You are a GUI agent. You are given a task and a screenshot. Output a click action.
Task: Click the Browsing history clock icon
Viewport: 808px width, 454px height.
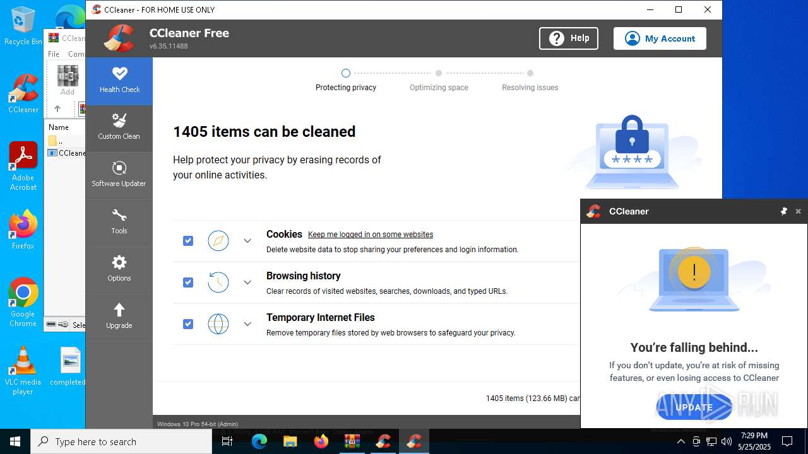click(x=218, y=282)
